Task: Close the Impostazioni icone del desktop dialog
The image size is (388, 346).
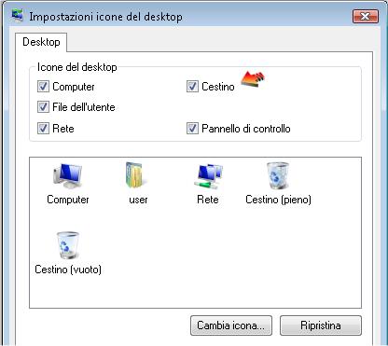Action: tap(366, 16)
